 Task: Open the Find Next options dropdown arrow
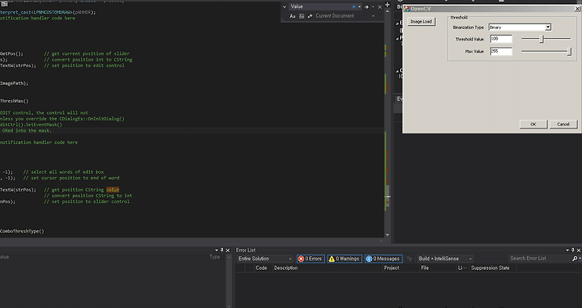(373, 6)
